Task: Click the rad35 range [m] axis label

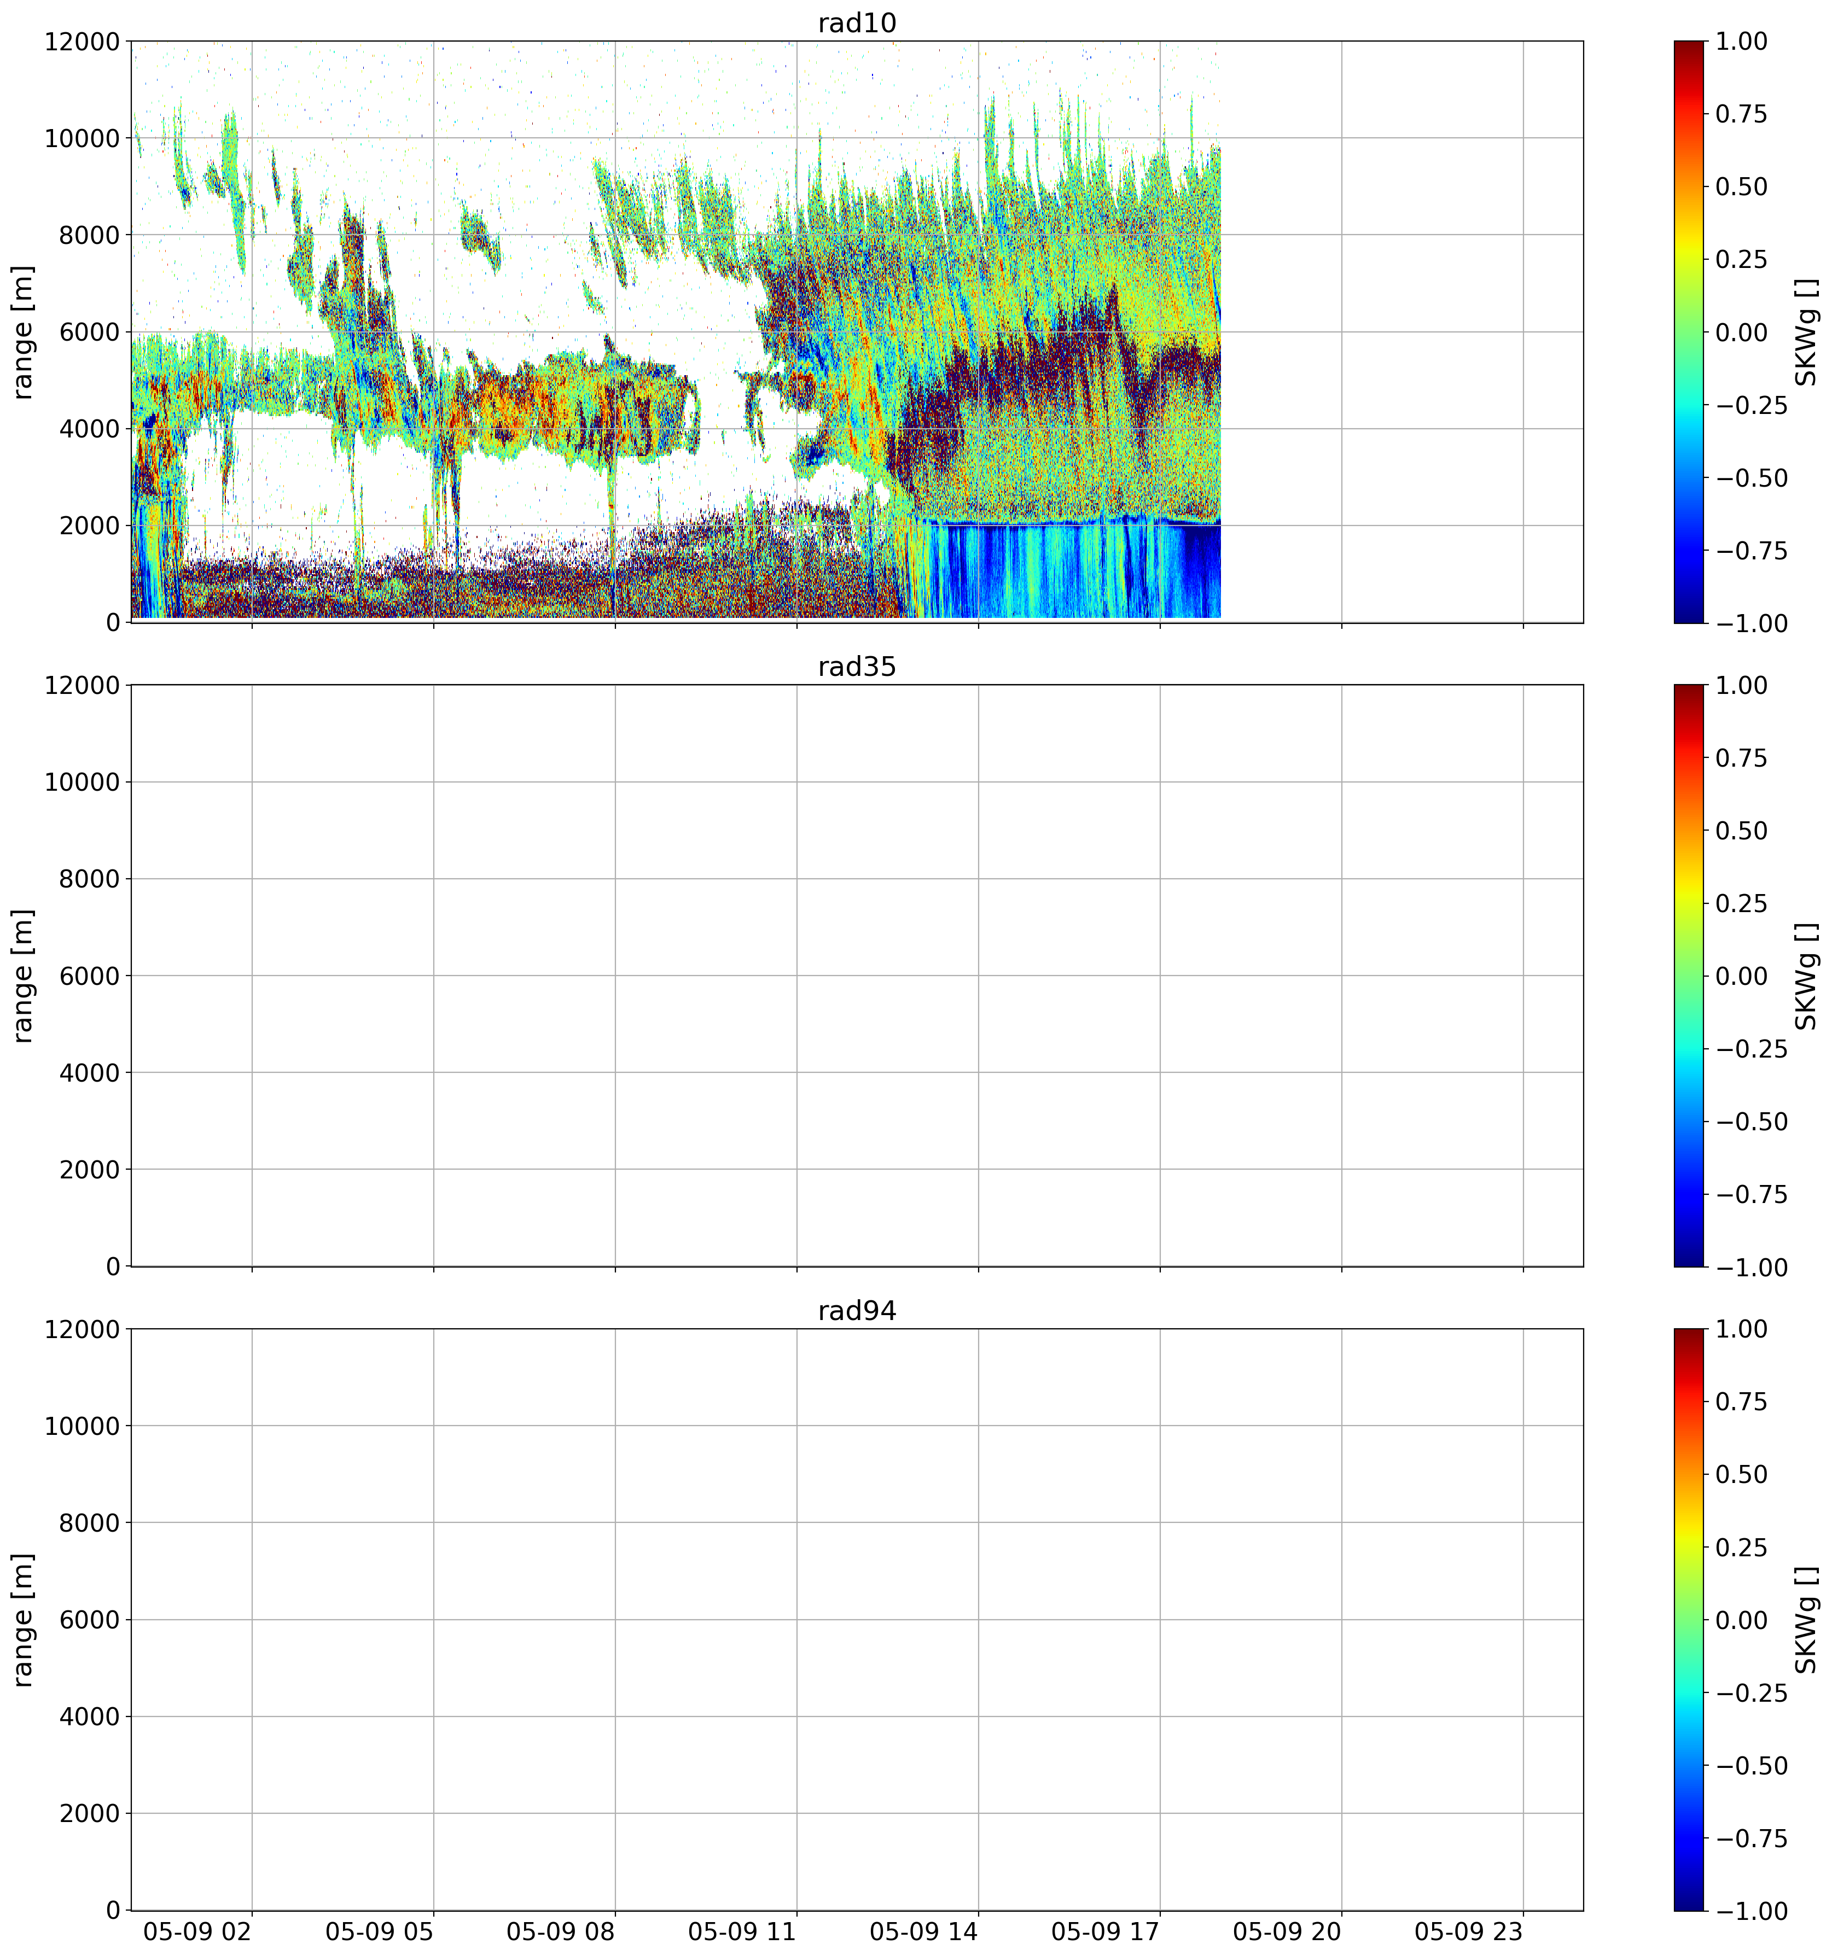Action: pos(22,976)
